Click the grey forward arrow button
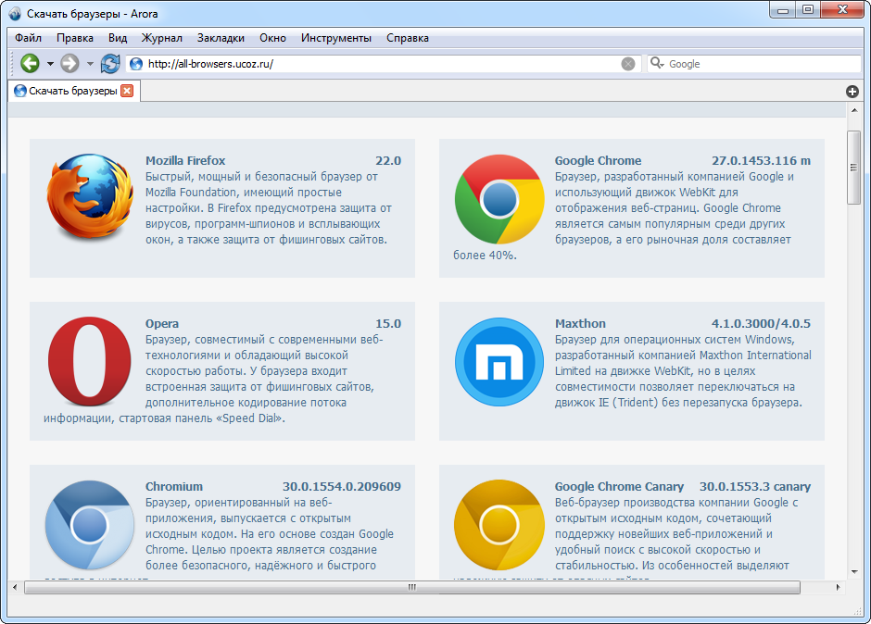 click(x=69, y=63)
